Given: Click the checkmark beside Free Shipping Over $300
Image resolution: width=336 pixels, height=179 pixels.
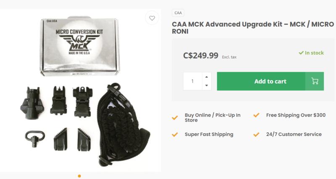Looking at the screenshot, I should 256,115.
